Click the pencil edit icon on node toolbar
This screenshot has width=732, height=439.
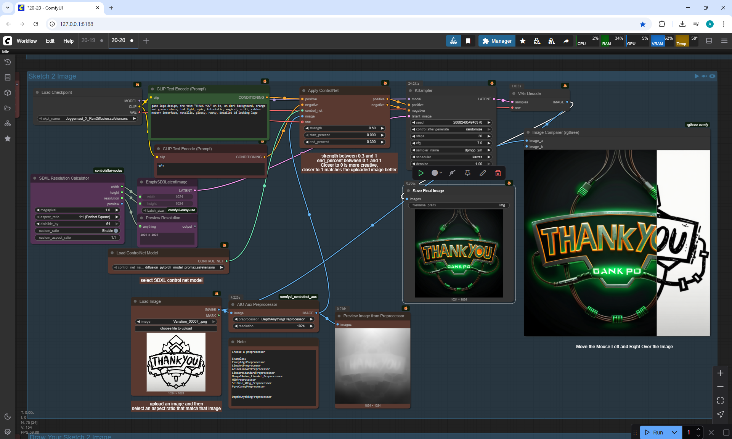coord(483,173)
